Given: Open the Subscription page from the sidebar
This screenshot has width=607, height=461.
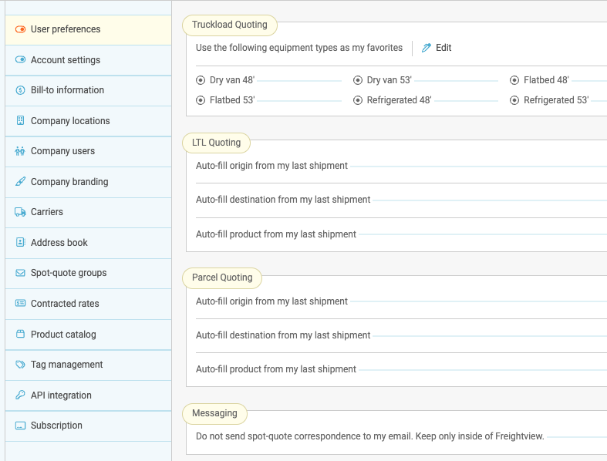Looking at the screenshot, I should (x=56, y=426).
